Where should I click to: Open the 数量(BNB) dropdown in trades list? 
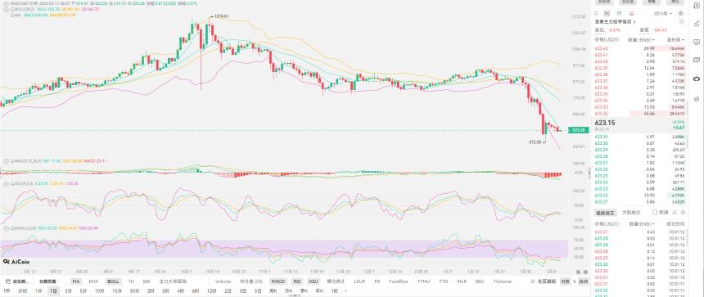[642, 223]
